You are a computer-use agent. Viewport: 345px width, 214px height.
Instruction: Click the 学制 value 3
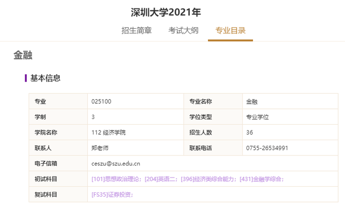tap(93, 117)
